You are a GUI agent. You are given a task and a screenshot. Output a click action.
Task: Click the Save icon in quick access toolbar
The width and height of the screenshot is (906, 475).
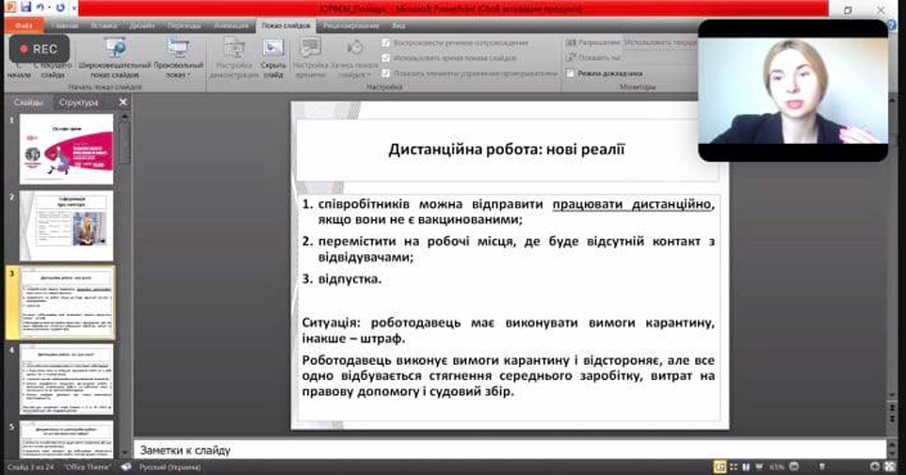pyautogui.click(x=25, y=8)
